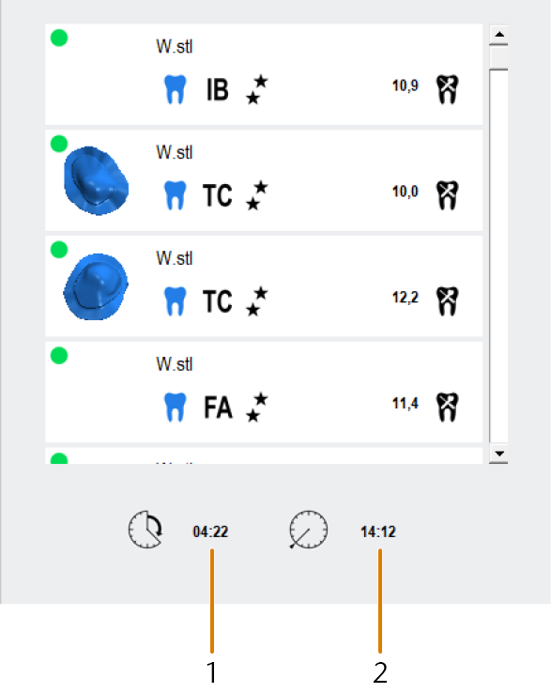The image size is (551, 693).
Task: Click the black tooth tool icon beside 10,9
Action: [447, 89]
